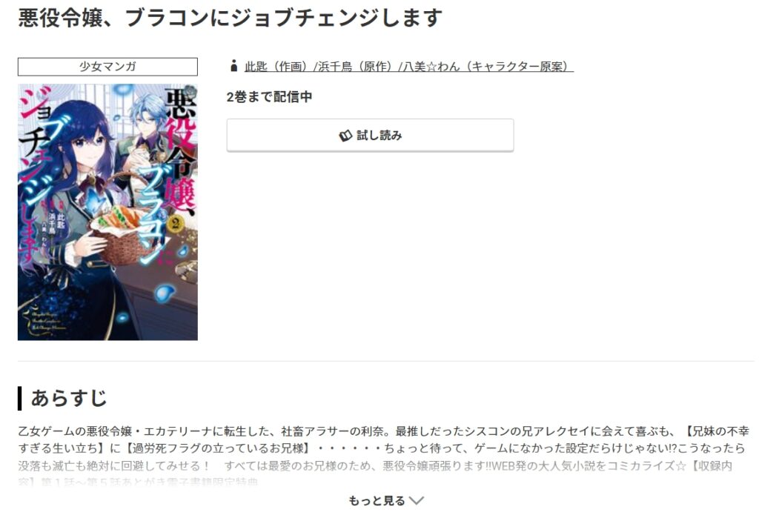
Task: Open the 此匙（作画） author link
Action: (276, 66)
